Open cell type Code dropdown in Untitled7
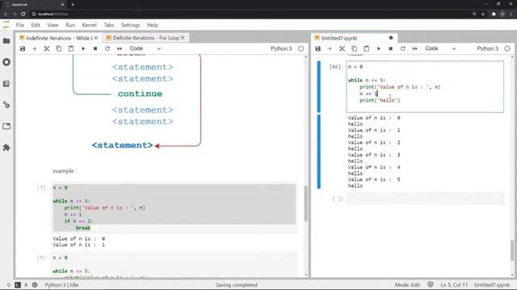 pyautogui.click(x=439, y=48)
